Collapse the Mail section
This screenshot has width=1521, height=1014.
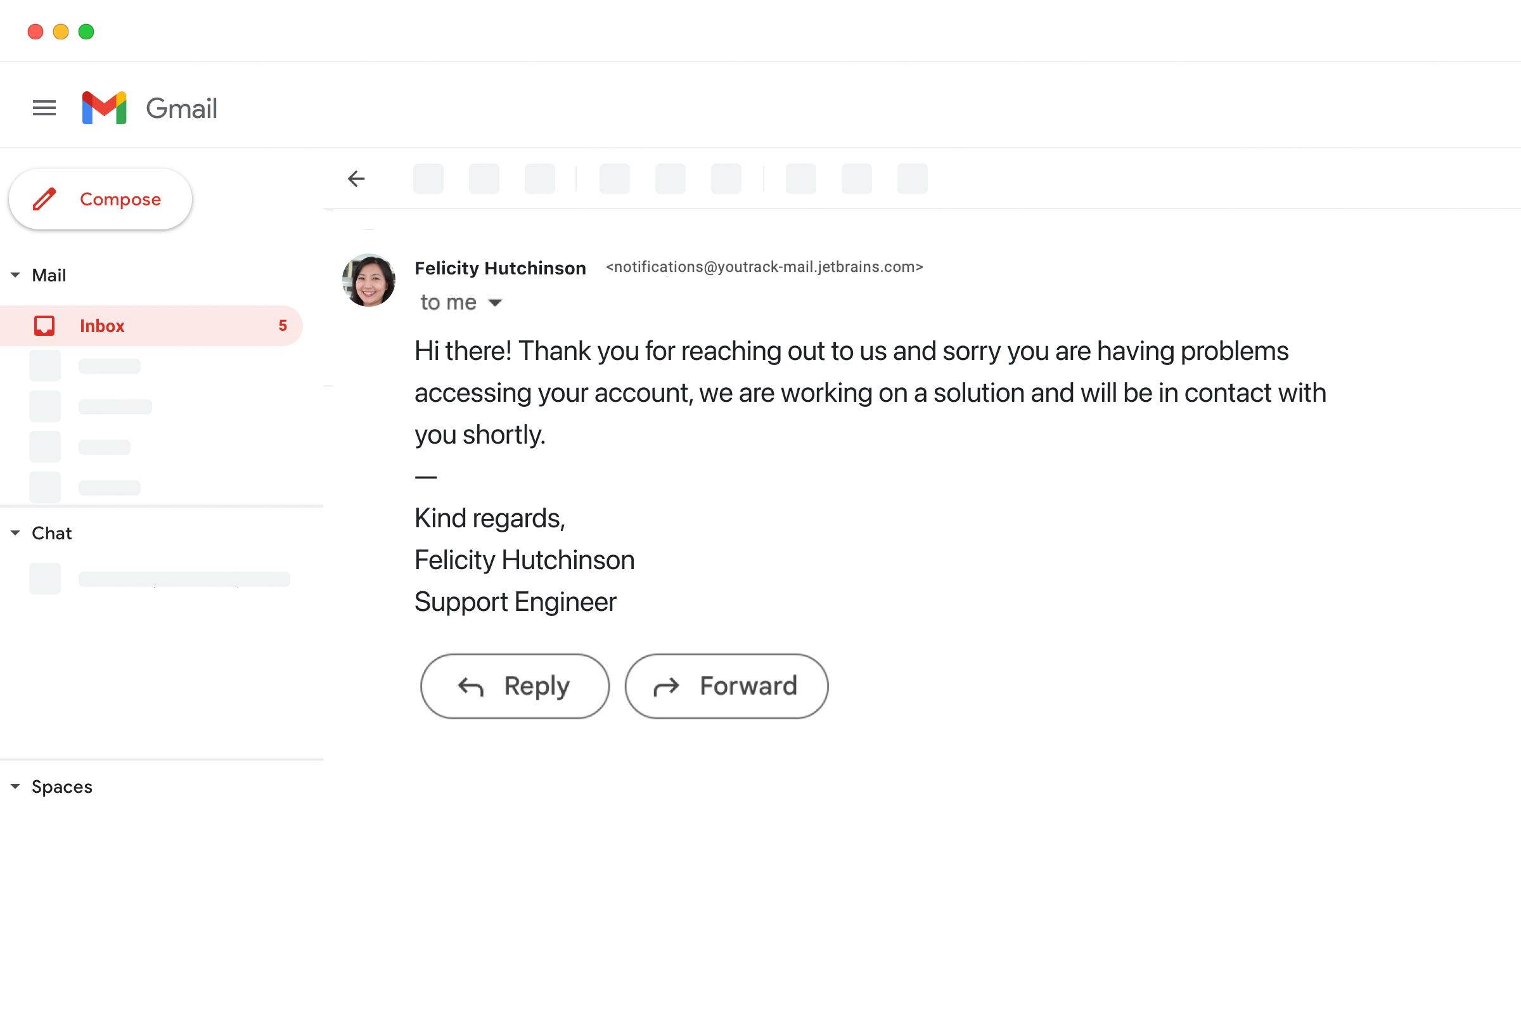(x=15, y=274)
